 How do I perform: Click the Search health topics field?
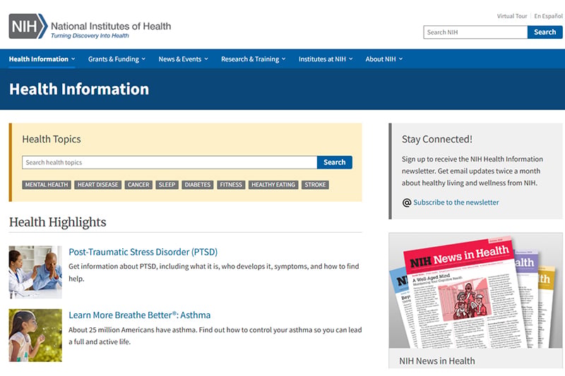click(x=169, y=162)
